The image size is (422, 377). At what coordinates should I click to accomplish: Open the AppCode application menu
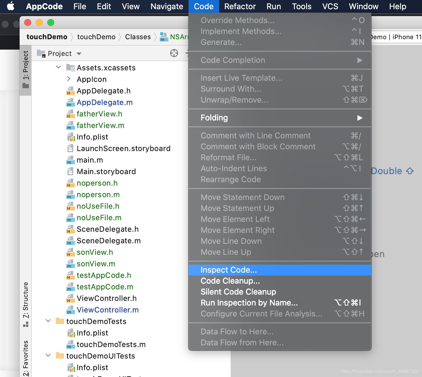click(44, 6)
